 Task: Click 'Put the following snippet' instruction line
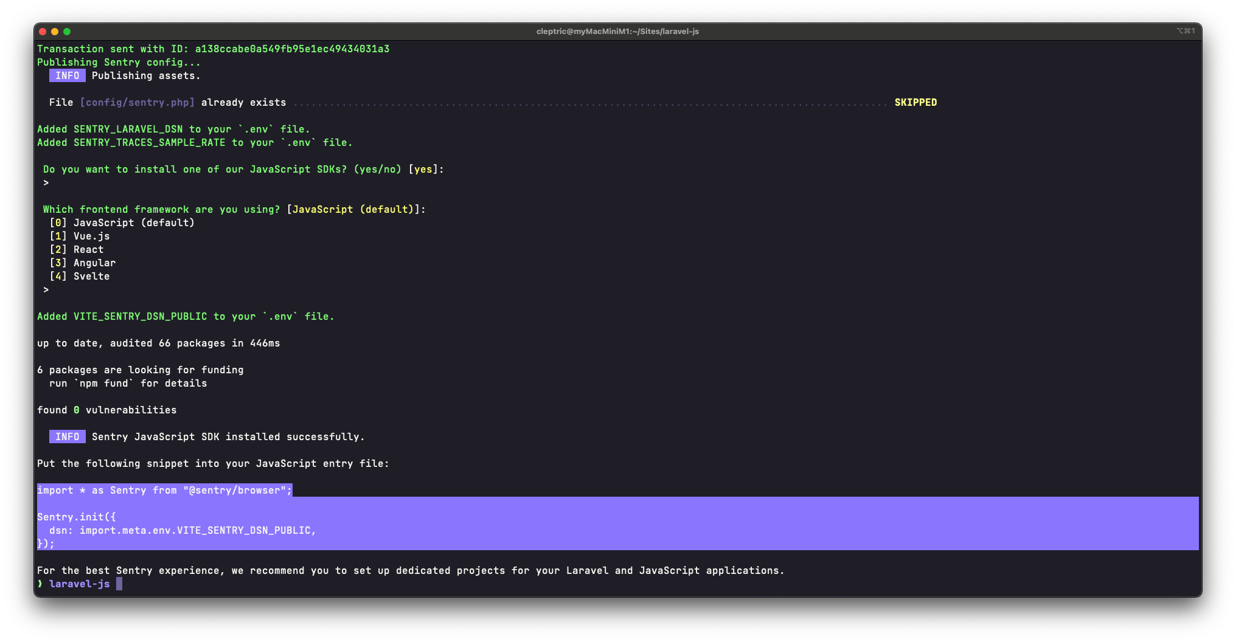[213, 464]
